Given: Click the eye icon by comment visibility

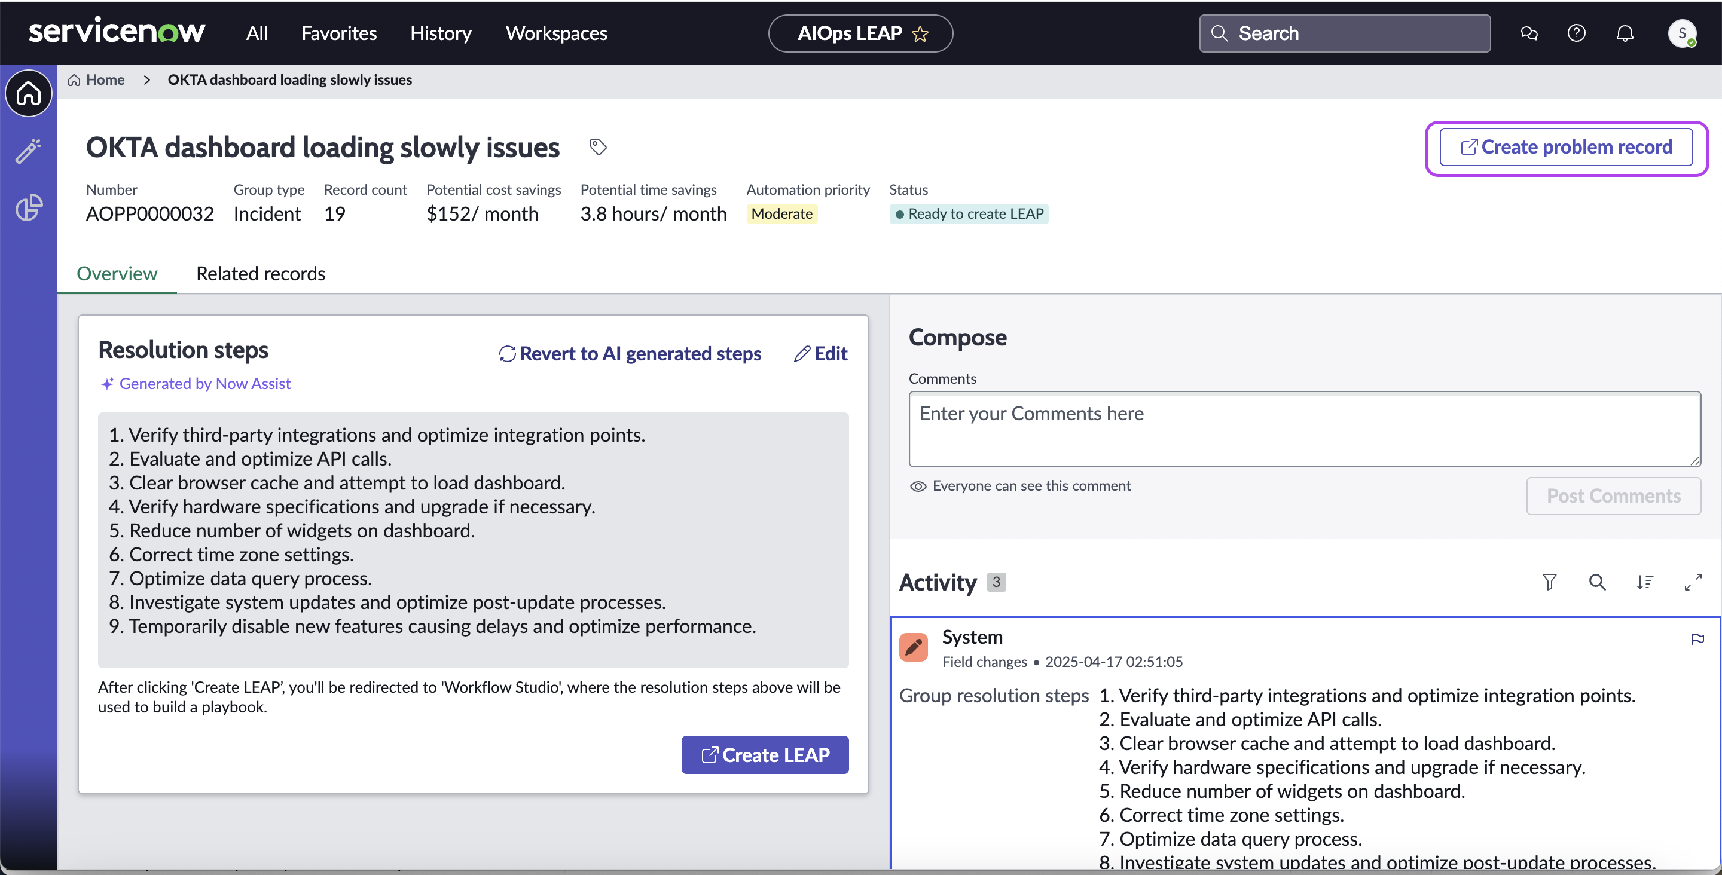Looking at the screenshot, I should (x=918, y=486).
